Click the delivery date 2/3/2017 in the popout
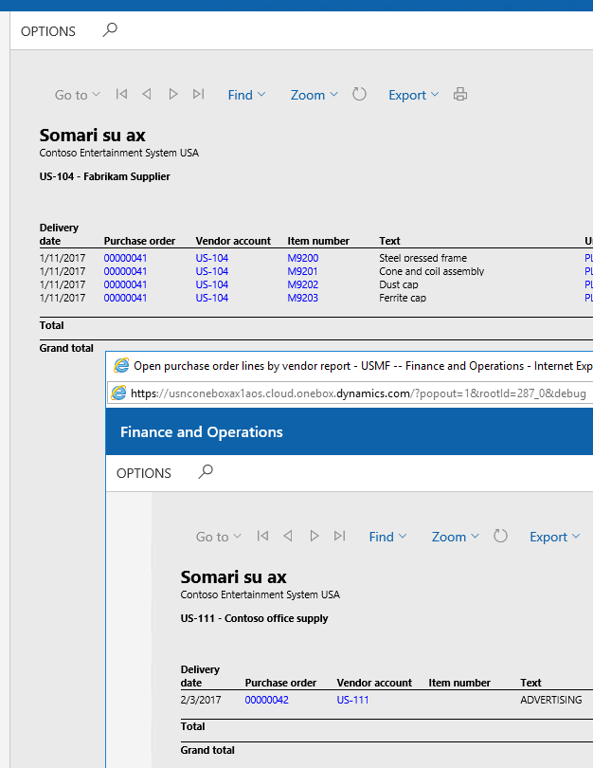The image size is (593, 768). [201, 700]
